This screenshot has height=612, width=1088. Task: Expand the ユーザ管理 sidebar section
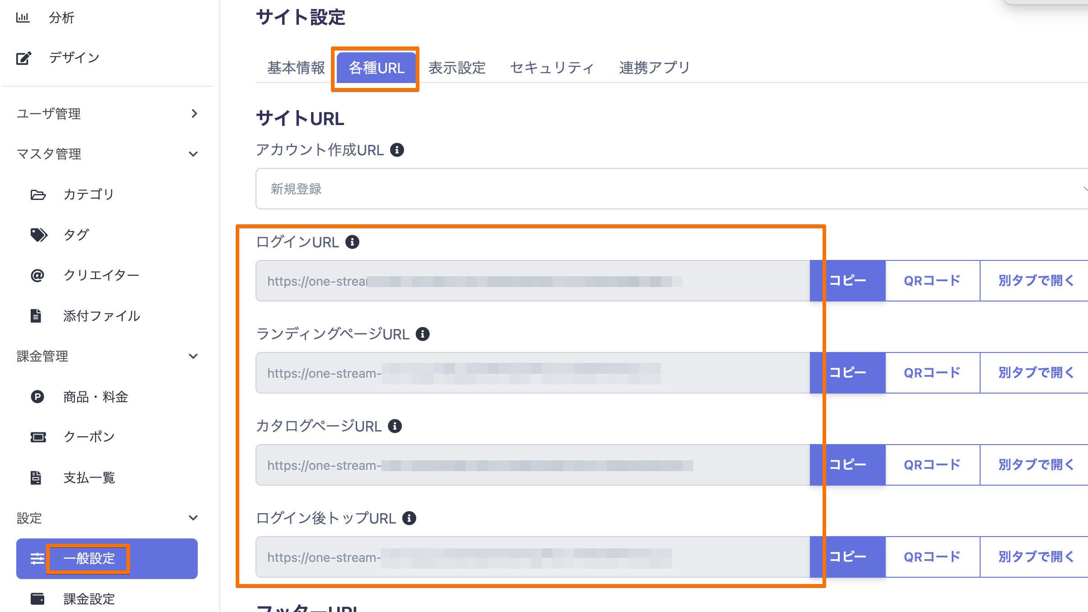pos(194,114)
